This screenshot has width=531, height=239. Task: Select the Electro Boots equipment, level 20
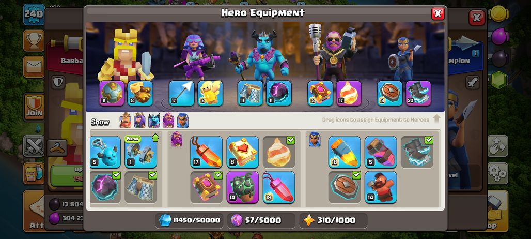[x=418, y=93]
